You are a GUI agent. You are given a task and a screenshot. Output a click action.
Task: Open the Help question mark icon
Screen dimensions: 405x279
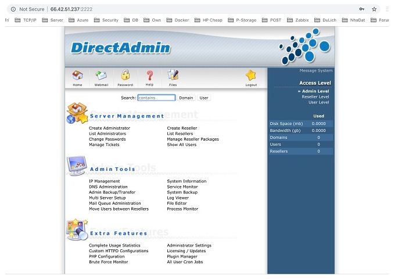pos(149,75)
